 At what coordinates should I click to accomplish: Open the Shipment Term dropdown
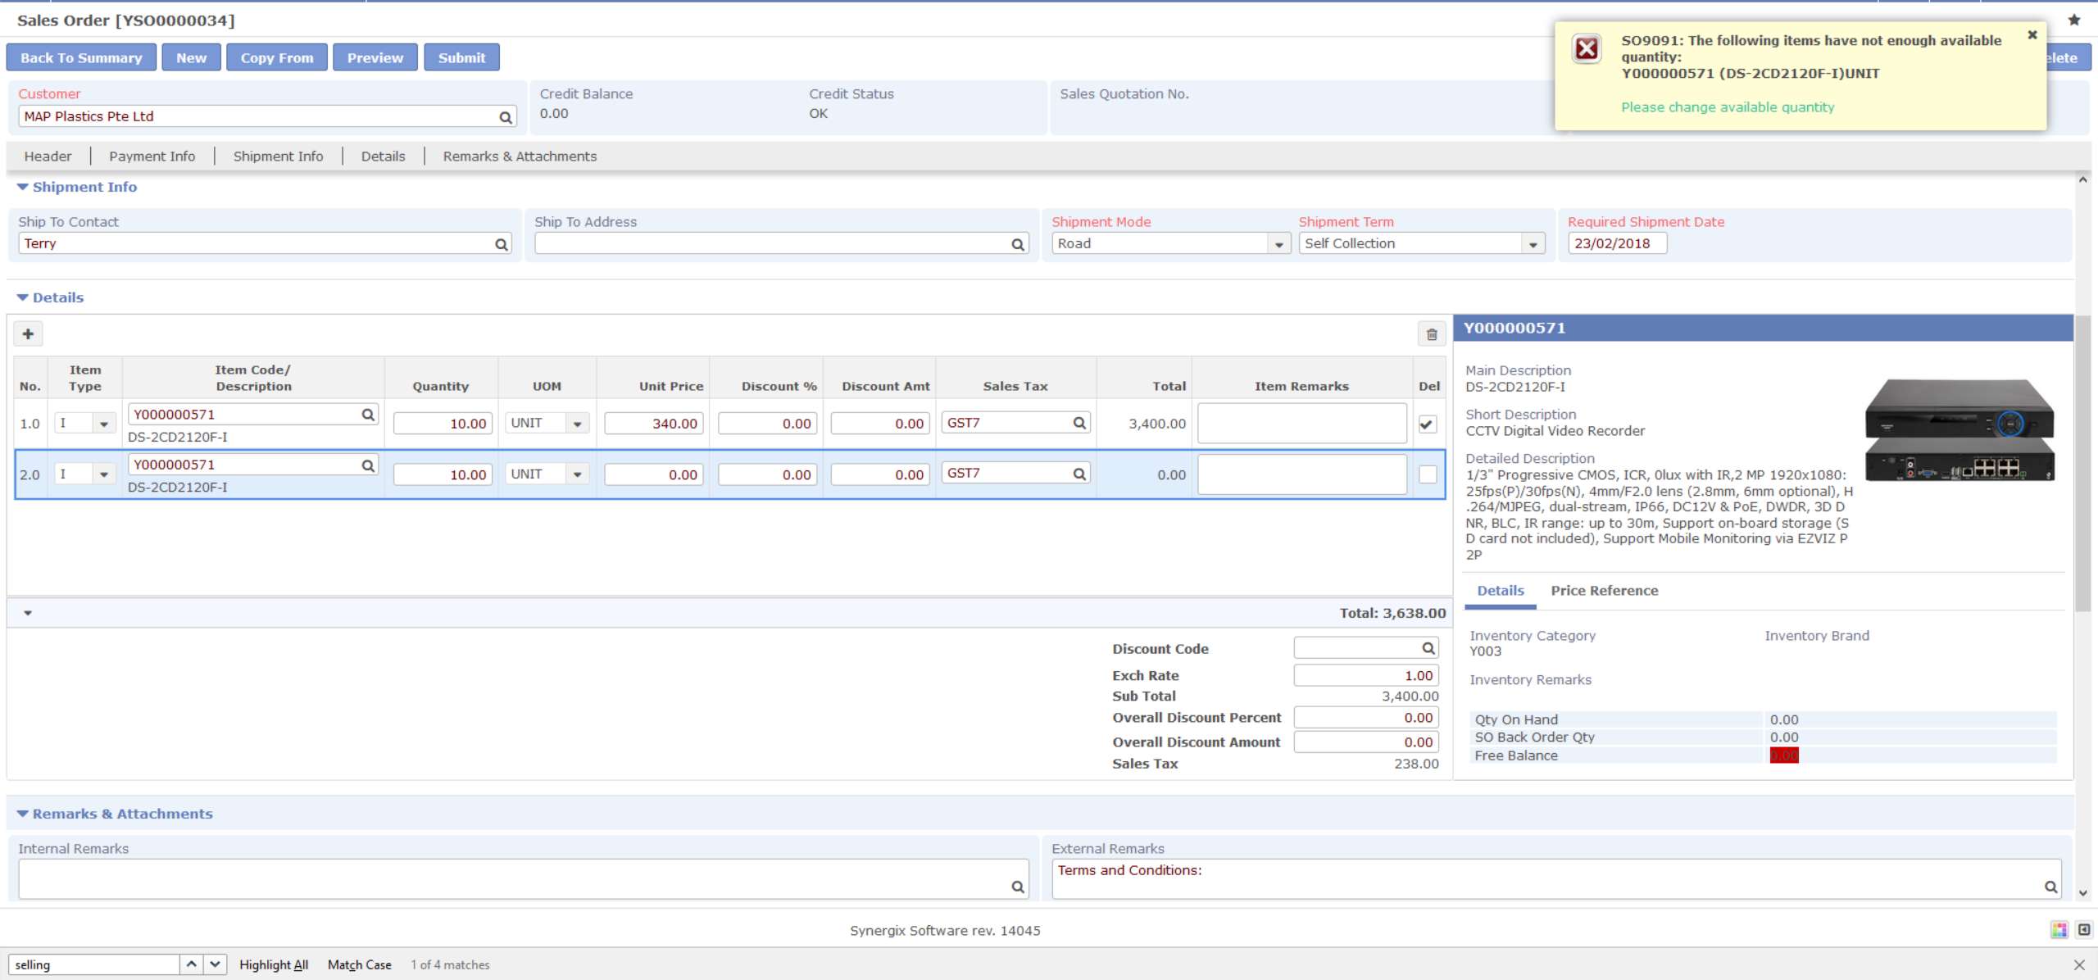(x=1532, y=243)
